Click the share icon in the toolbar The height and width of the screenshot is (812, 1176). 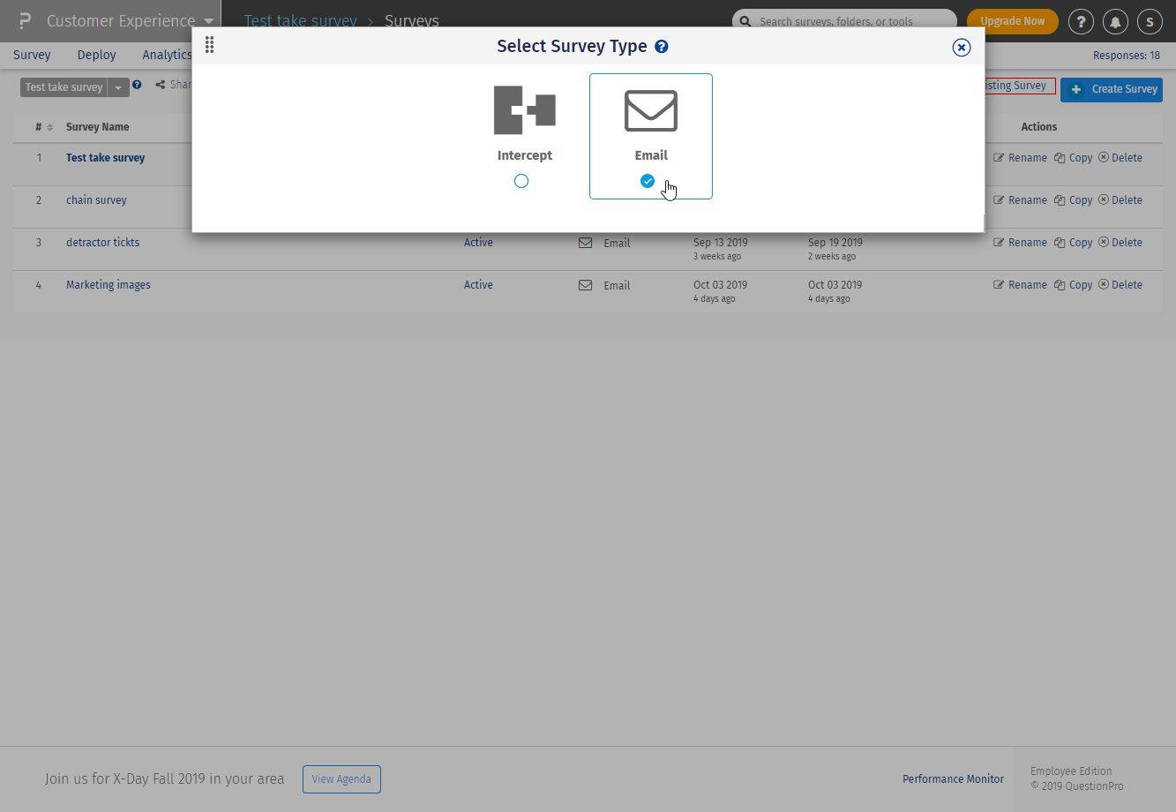pos(161,85)
